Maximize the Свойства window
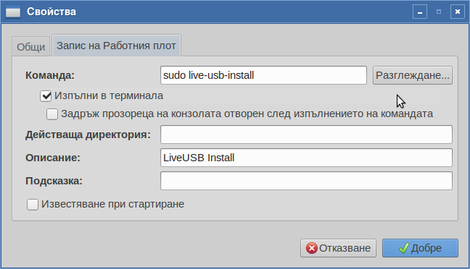 (x=439, y=12)
